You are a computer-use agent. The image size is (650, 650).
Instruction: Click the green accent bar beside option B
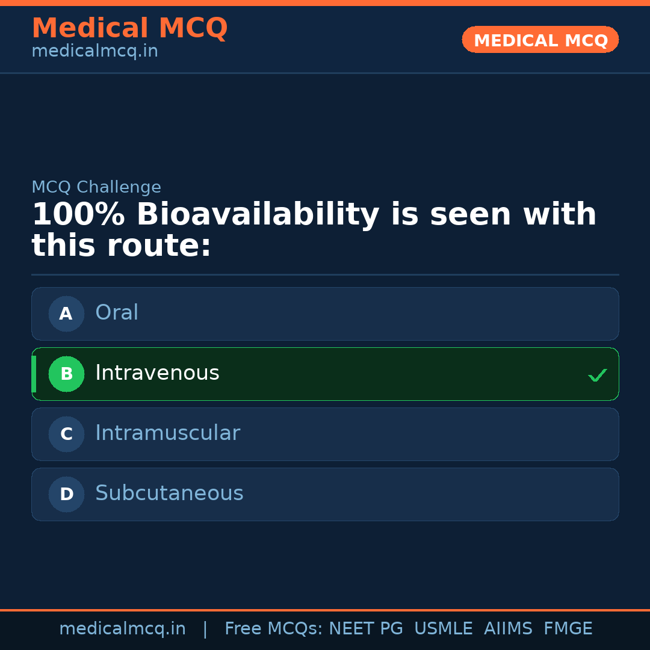(x=34, y=374)
